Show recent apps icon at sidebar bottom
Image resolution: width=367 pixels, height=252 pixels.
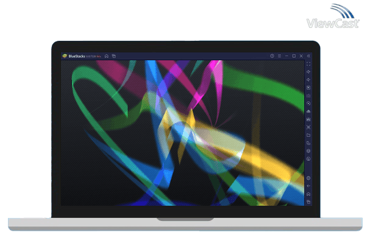pyautogui.click(x=308, y=201)
